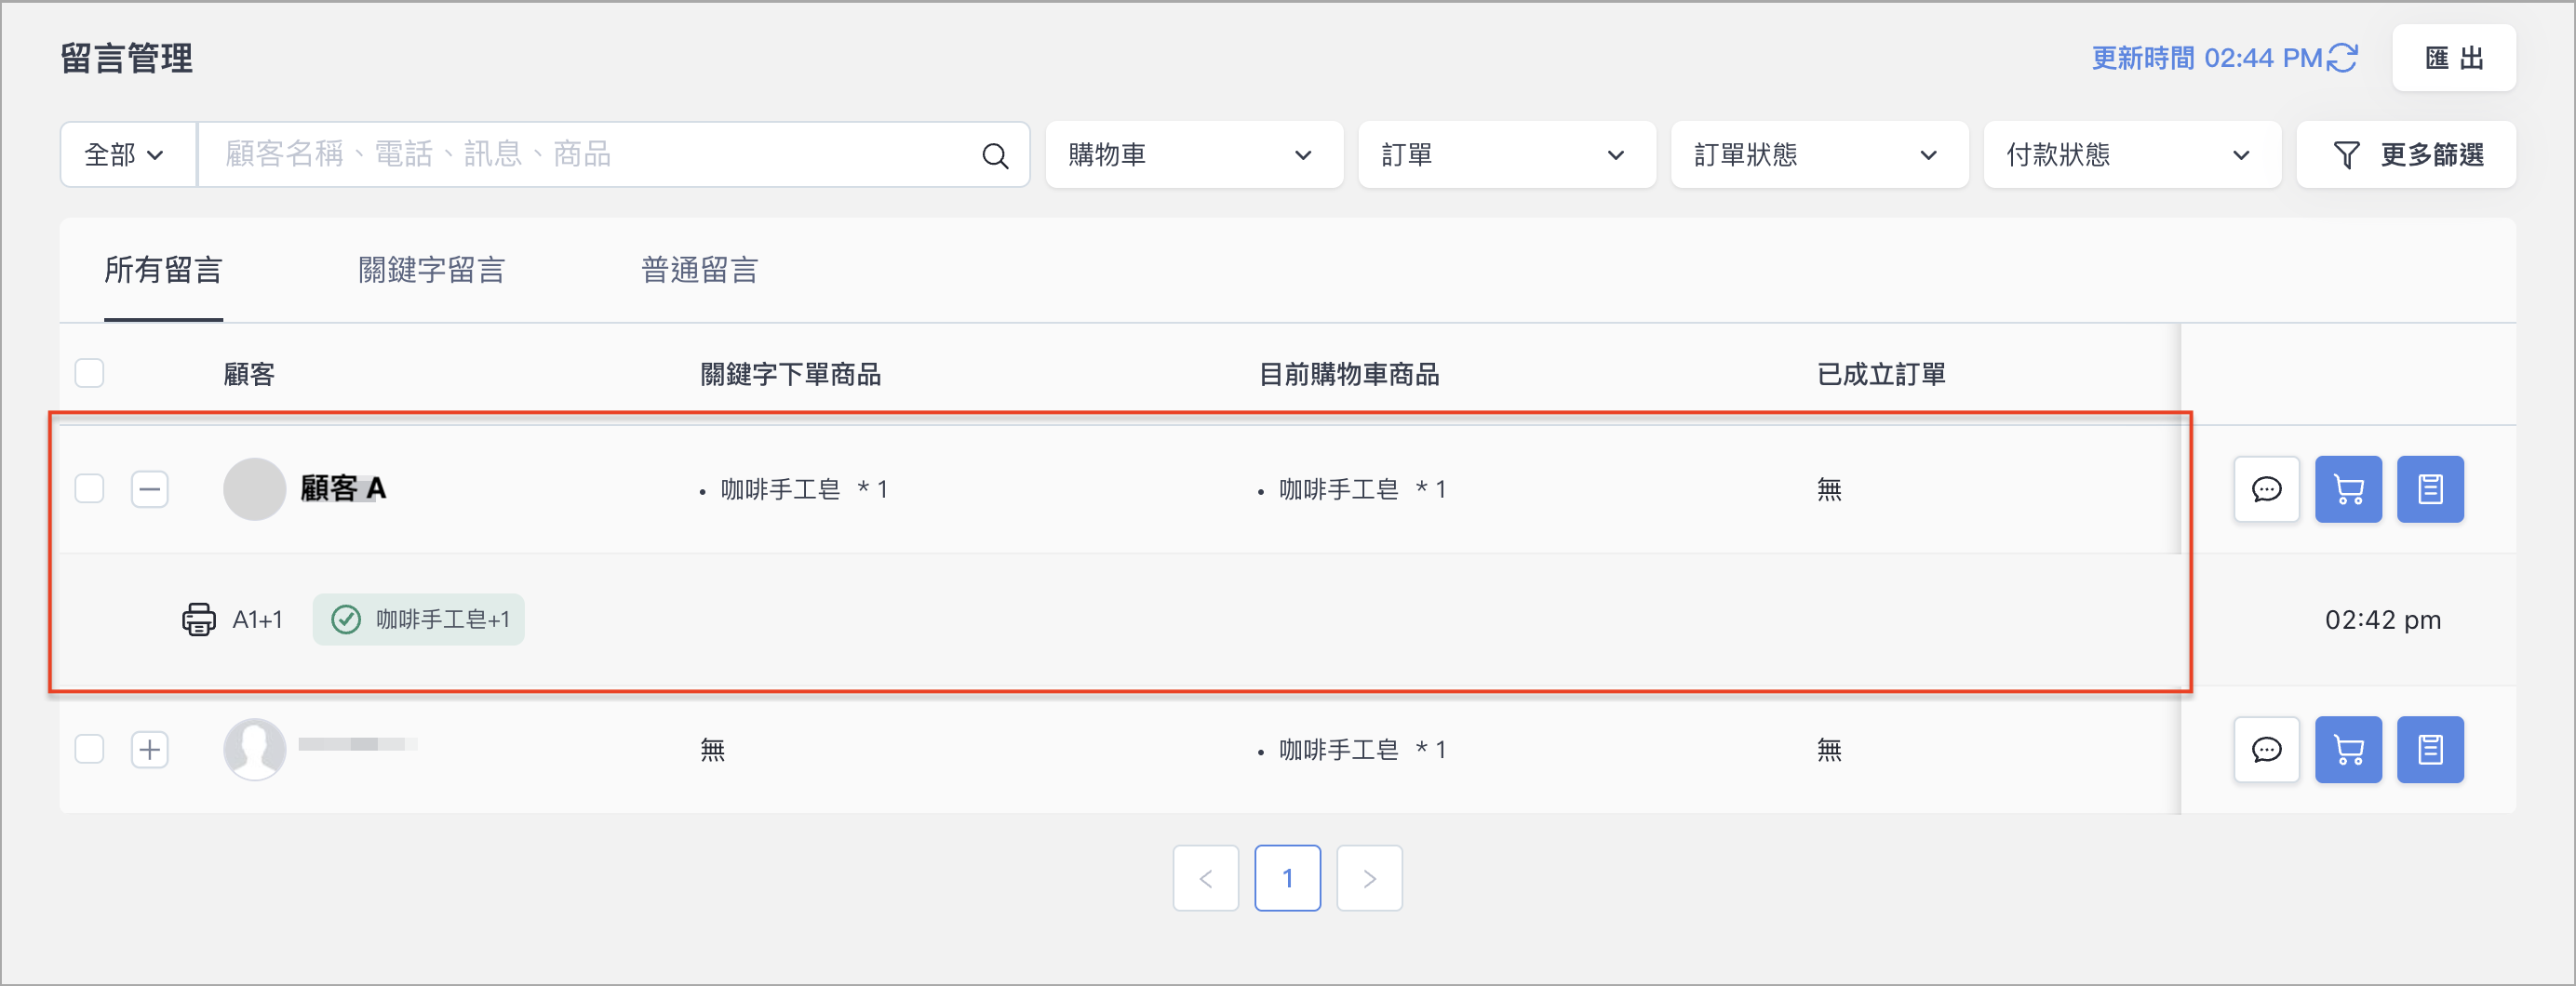
Task: Switch to the 所有留言 tab
Action: pos(163,270)
